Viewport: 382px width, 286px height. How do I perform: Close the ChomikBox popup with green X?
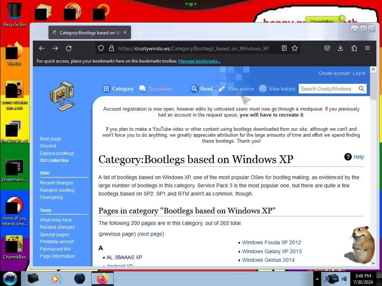pos(342,18)
